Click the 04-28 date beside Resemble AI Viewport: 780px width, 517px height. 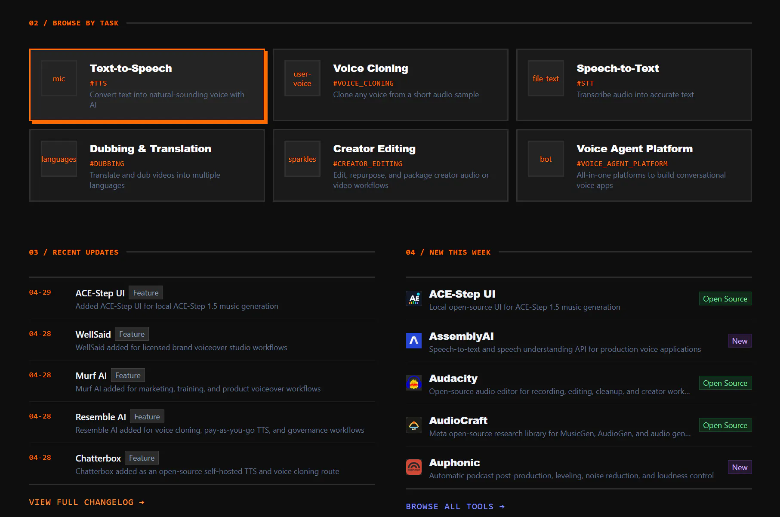[x=40, y=416]
